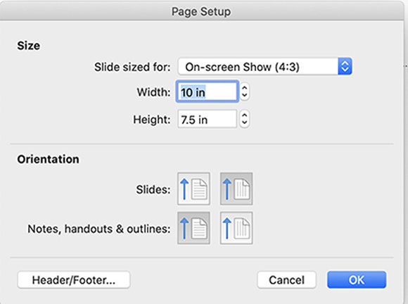Click the Height stepper control

[x=244, y=119]
